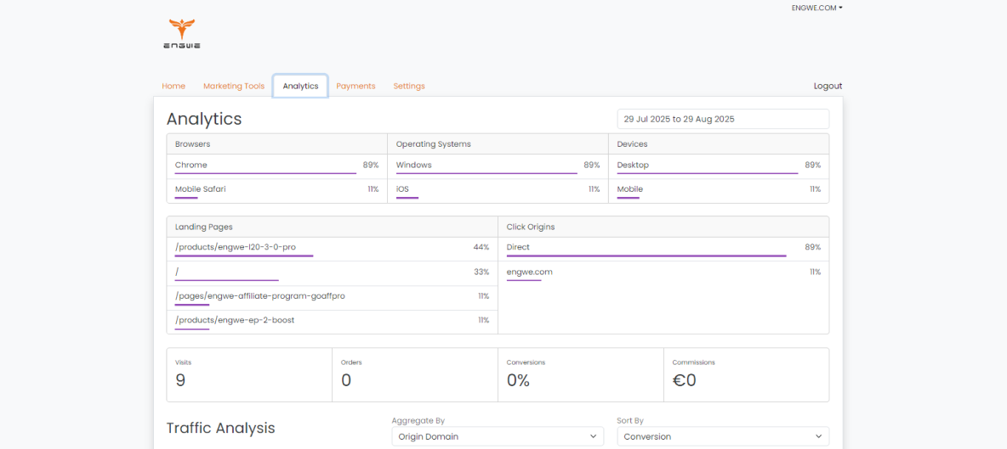Image resolution: width=1007 pixels, height=449 pixels.
Task: Open the date range picker field
Action: click(722, 119)
